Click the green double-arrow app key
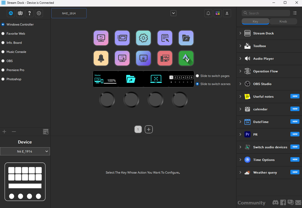Screen dimensions: 302x208 tap(186, 58)
